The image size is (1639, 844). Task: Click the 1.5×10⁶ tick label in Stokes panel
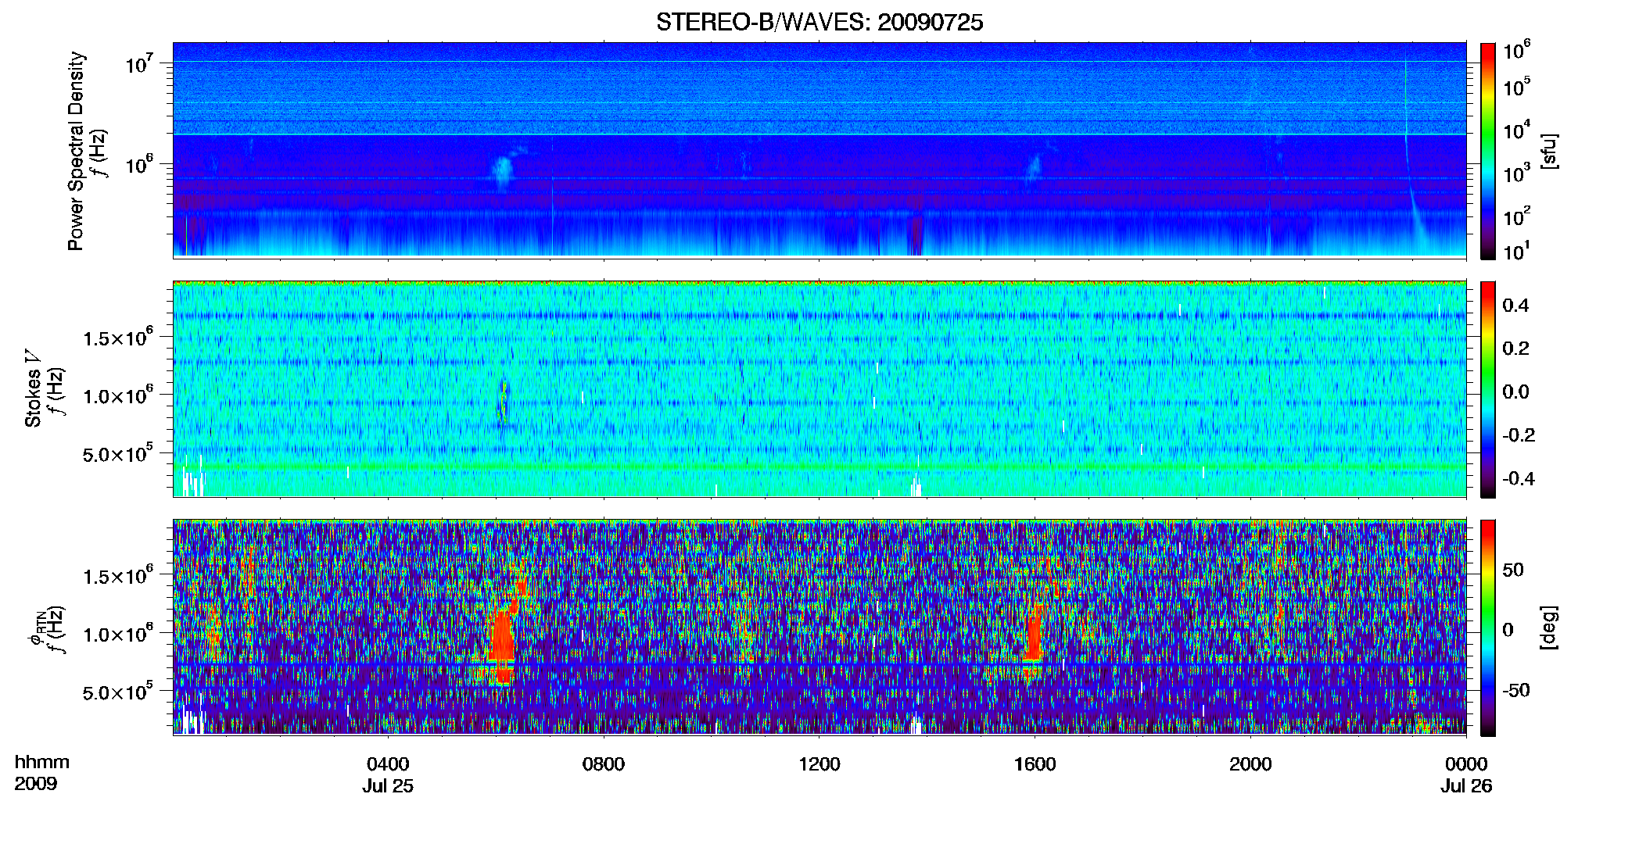pos(119,337)
